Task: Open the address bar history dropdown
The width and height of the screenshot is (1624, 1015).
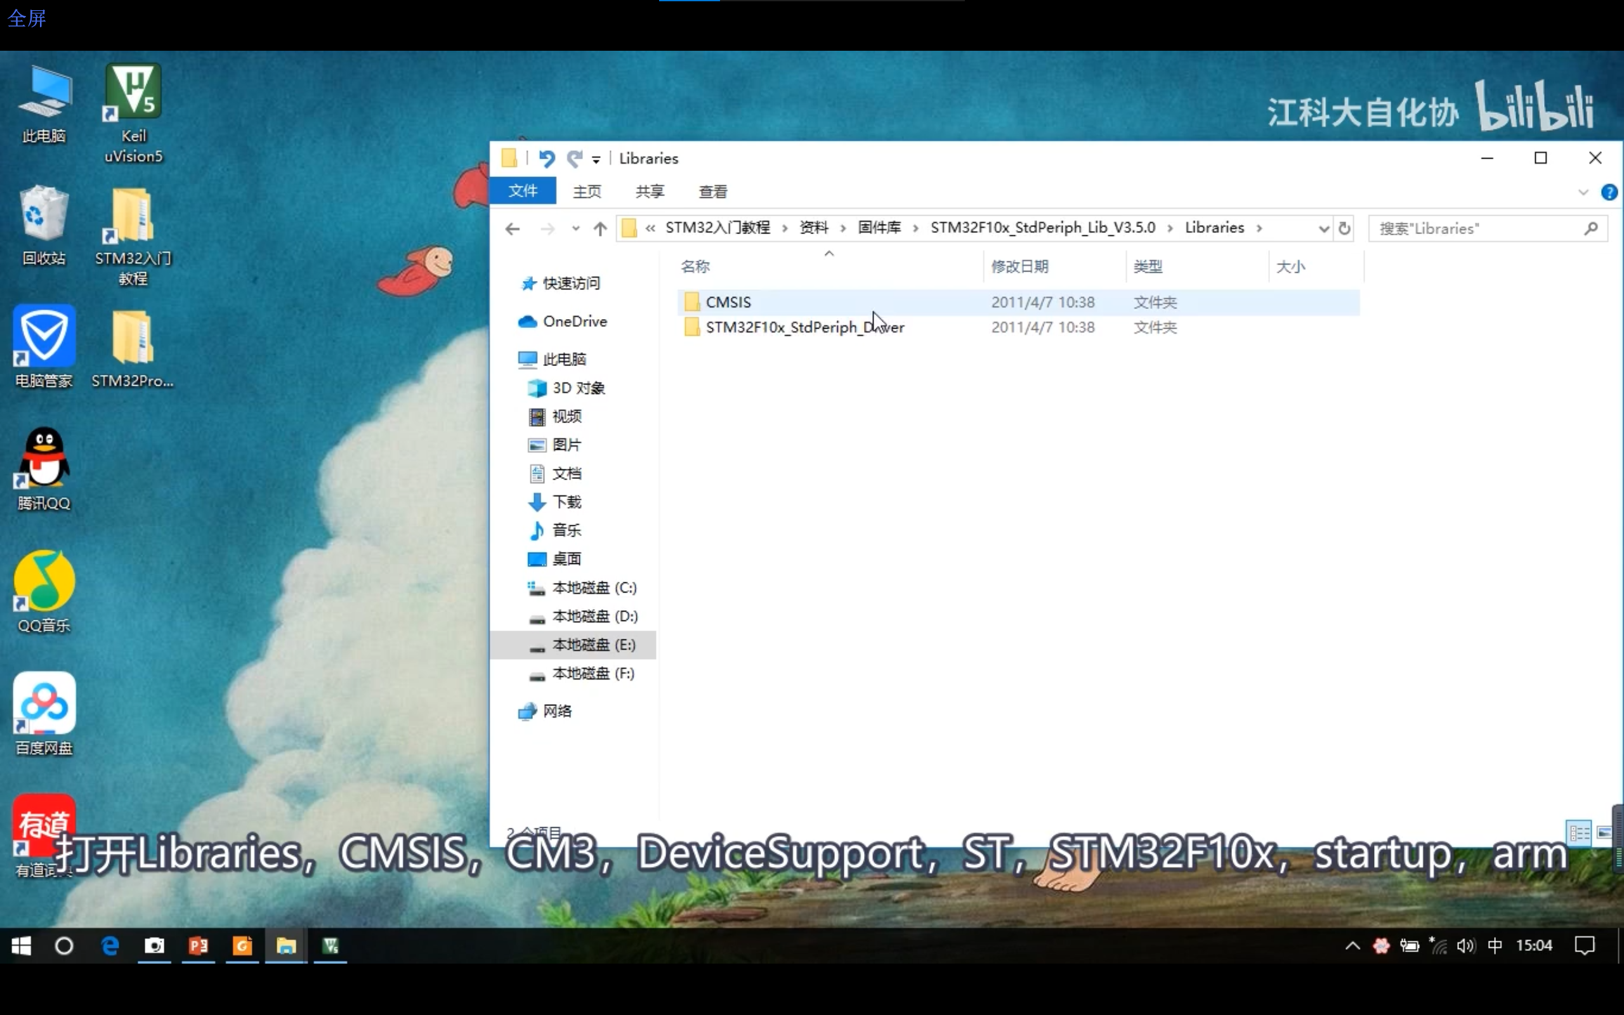Action: tap(1323, 229)
